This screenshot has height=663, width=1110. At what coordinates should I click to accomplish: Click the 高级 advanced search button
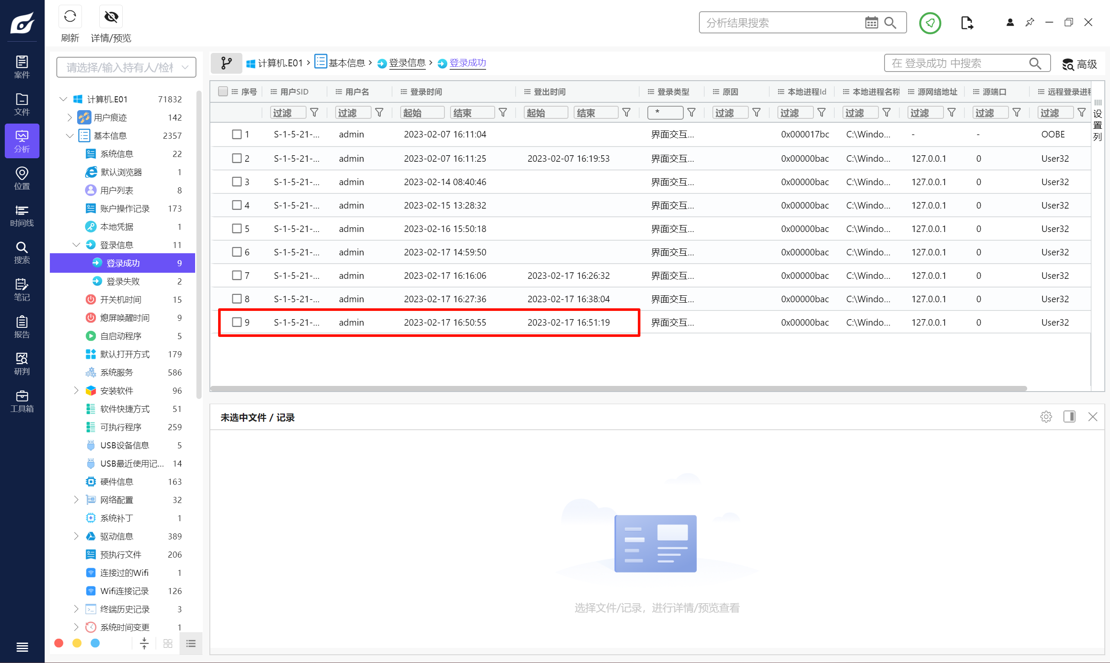(x=1080, y=64)
